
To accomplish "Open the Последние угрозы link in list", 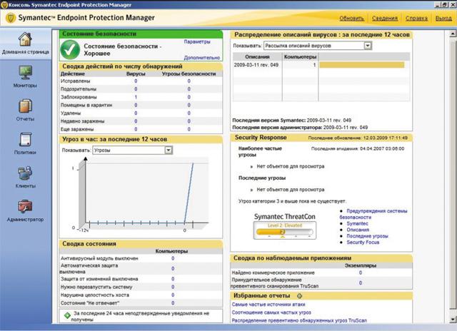I will pos(367,236).
